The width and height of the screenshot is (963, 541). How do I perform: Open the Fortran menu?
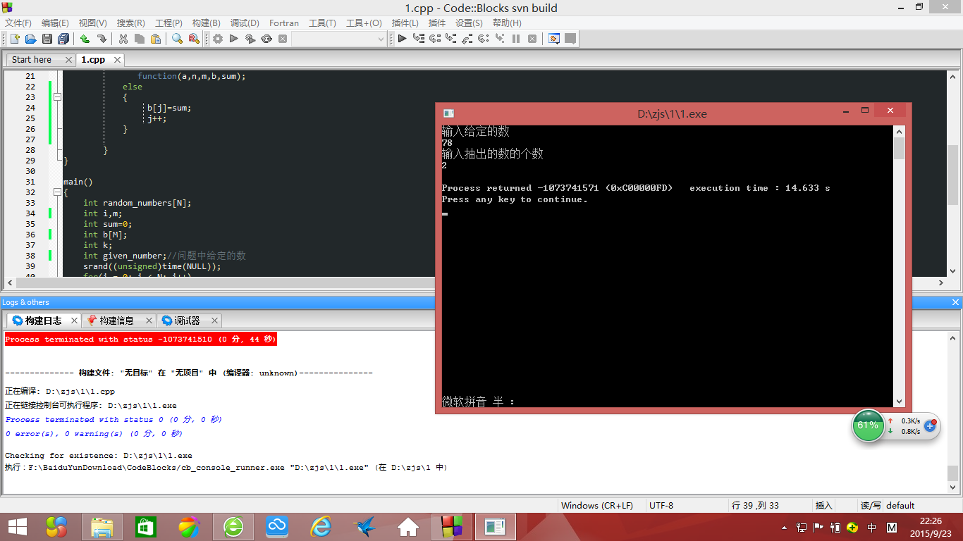point(284,23)
